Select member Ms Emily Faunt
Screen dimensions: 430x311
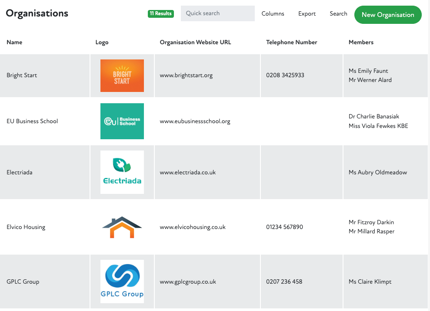coord(368,71)
